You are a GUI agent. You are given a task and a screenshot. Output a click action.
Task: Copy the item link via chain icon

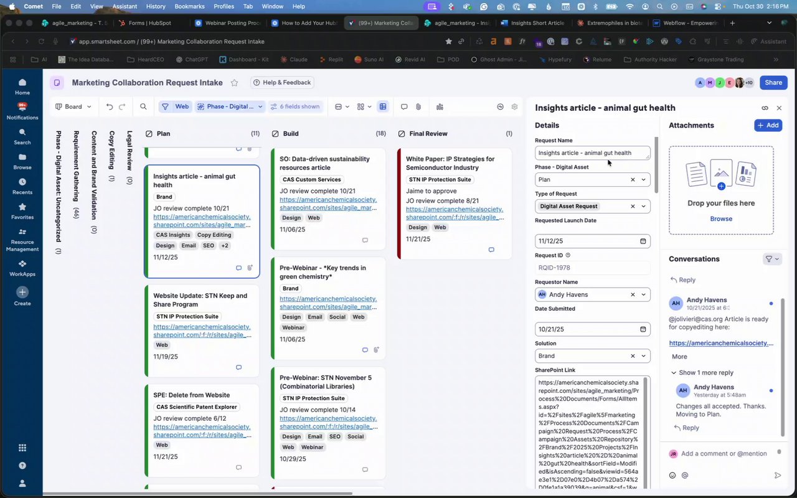[x=765, y=108]
